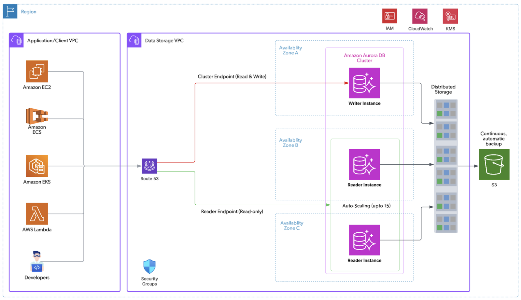Screen dimensions: 521x300
Task: Click the Application/Client VPC cloud icon
Action: (x=16, y=40)
